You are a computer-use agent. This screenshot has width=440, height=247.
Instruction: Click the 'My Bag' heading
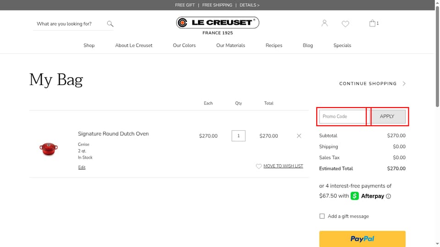56,80
